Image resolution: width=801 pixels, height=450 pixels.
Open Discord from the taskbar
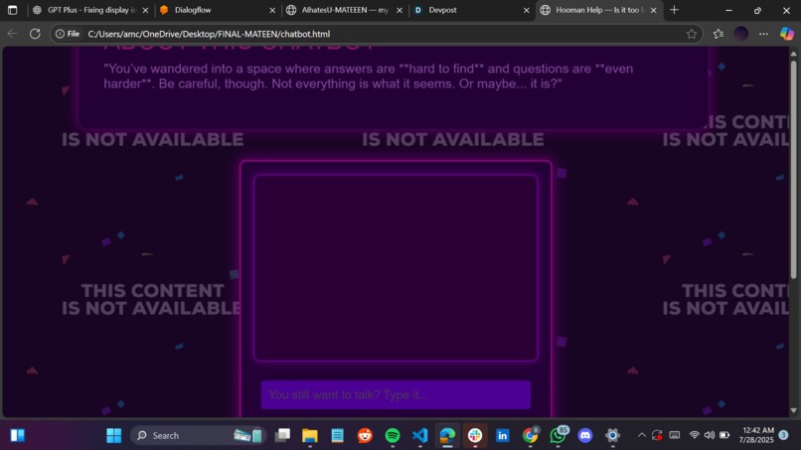click(x=585, y=435)
